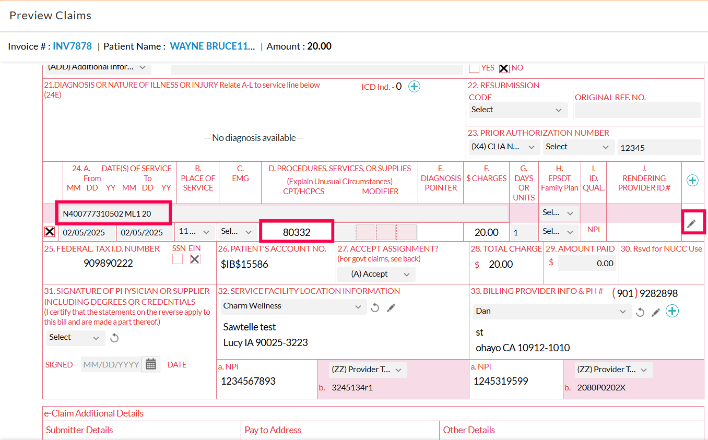Check the YES box in the insurance question

pos(474,68)
